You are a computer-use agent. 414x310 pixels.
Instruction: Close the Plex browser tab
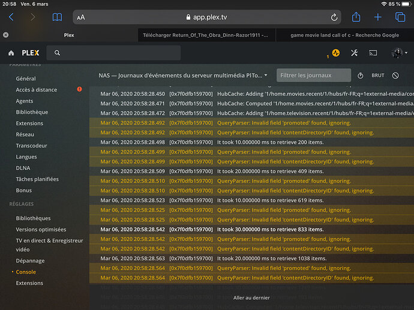pyautogui.click(x=6, y=35)
